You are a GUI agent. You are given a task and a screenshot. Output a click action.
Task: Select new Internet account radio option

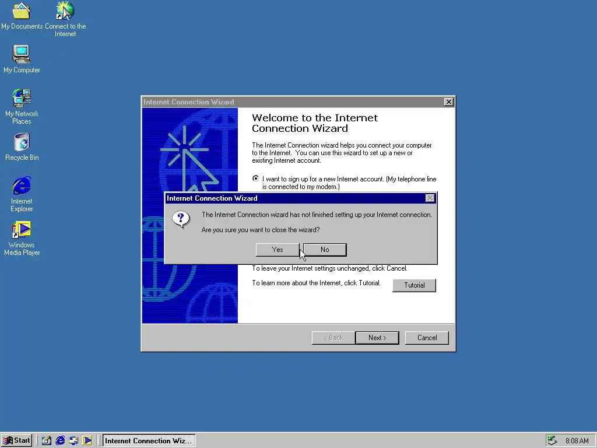[255, 178]
